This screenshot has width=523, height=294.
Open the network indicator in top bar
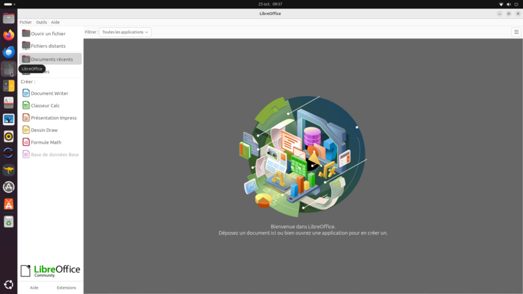(x=501, y=5)
